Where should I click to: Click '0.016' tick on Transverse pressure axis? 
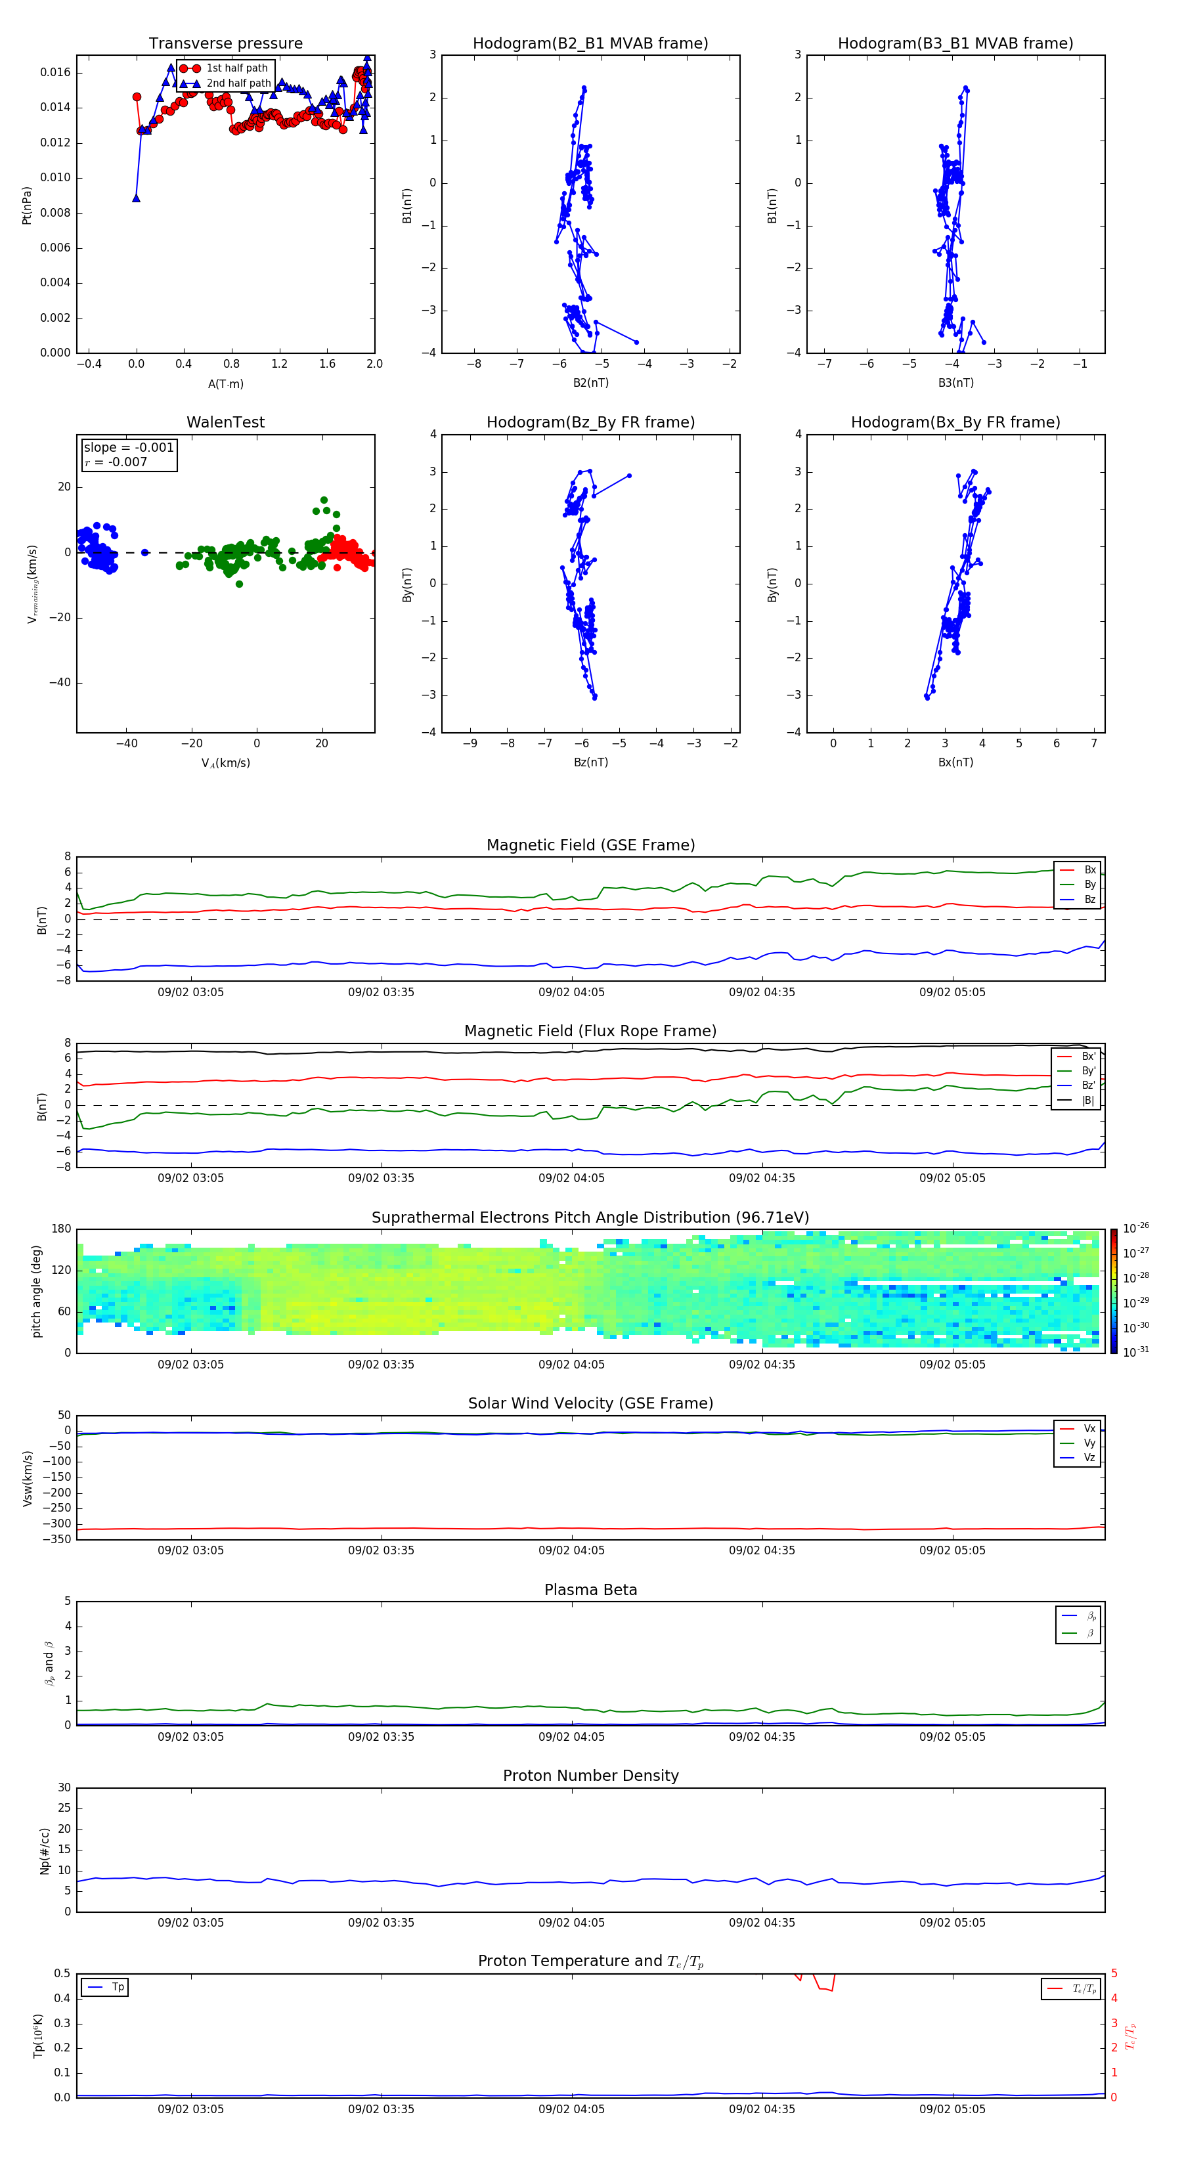click(x=56, y=72)
